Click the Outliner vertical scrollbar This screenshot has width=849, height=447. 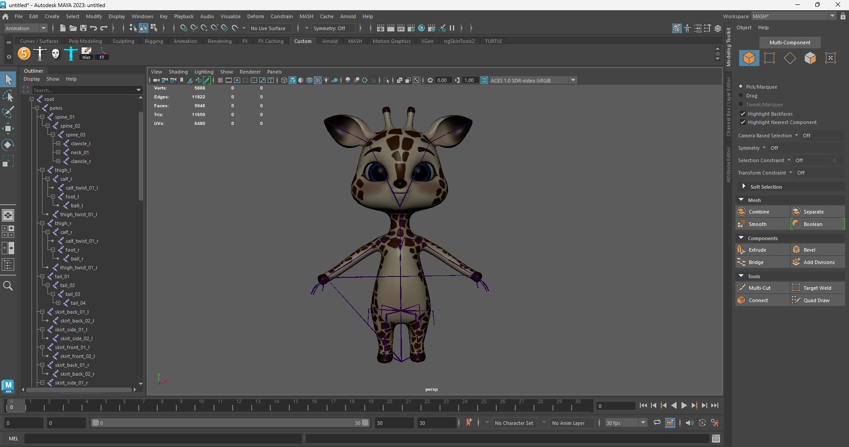141,156
